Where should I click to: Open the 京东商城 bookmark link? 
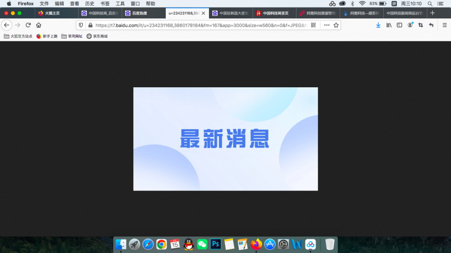(97, 36)
